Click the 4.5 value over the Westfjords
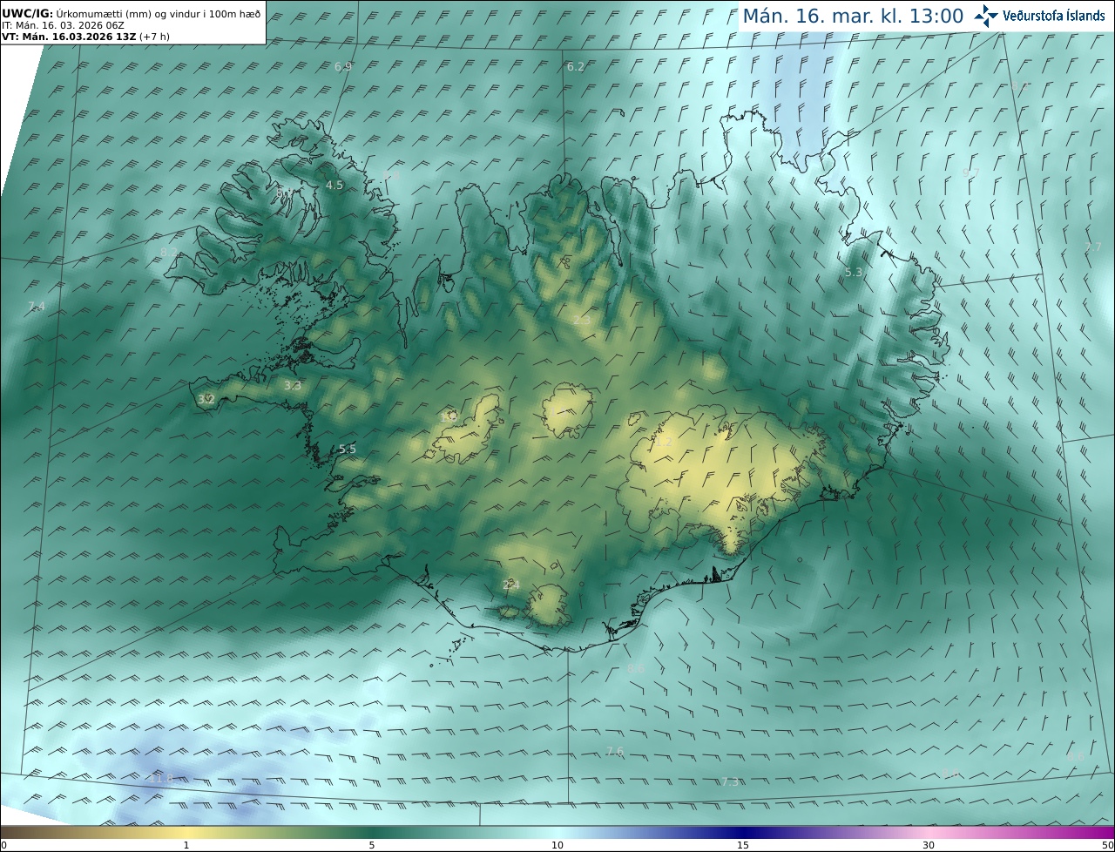 click(334, 186)
